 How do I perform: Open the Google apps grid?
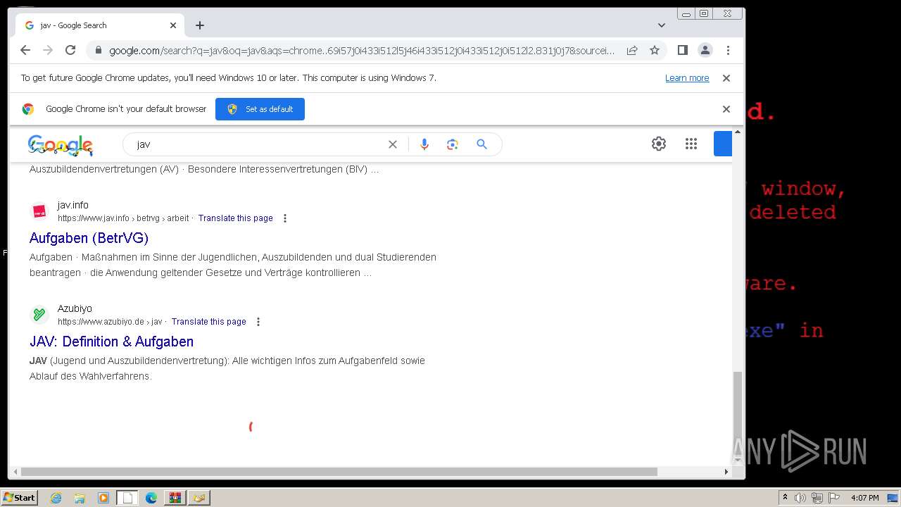tap(691, 144)
